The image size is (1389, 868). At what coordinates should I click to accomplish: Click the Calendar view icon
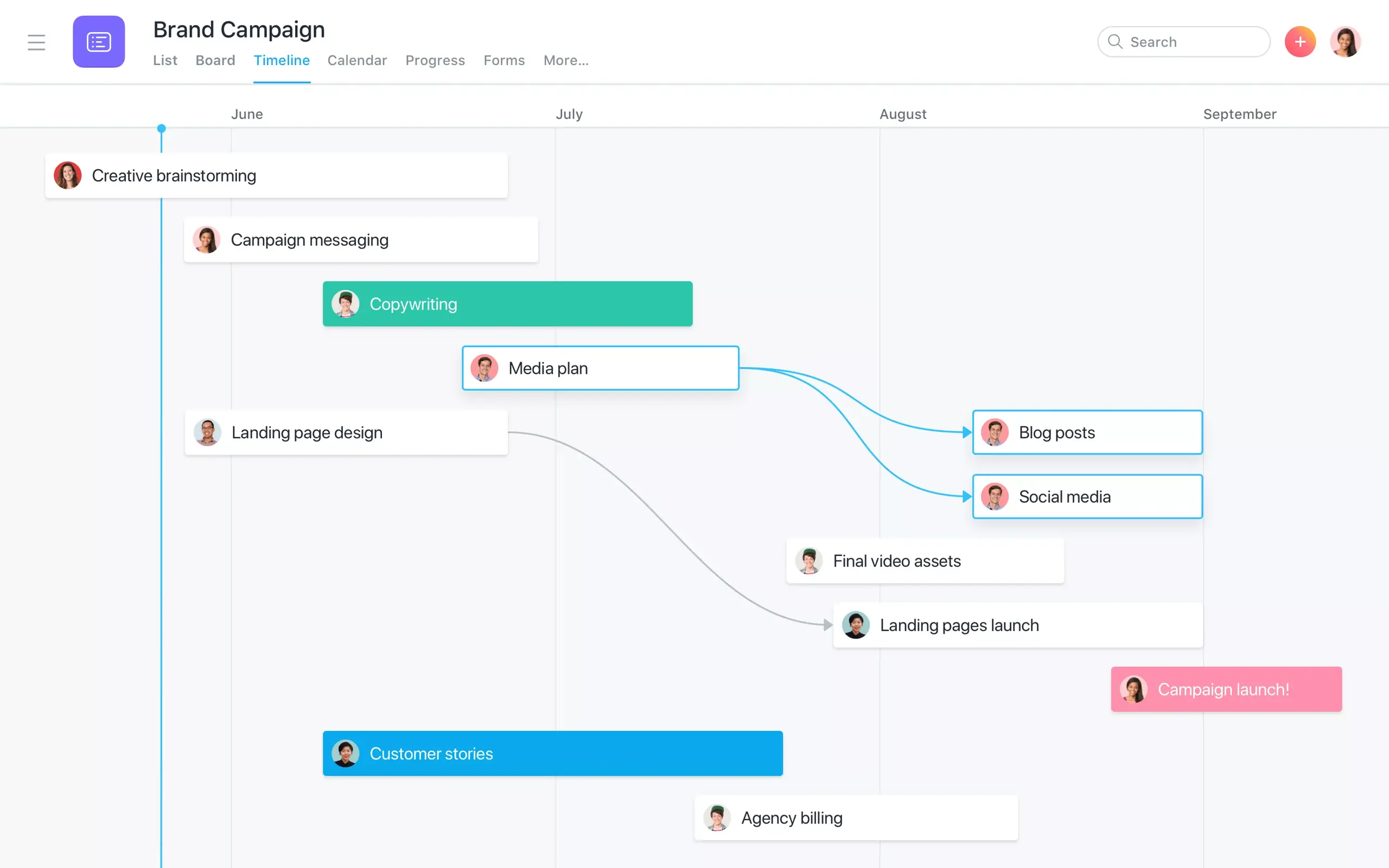[357, 60]
